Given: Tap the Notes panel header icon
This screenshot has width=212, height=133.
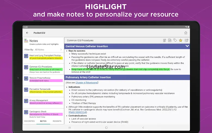Looking at the screenshot, I should pos(26,40).
